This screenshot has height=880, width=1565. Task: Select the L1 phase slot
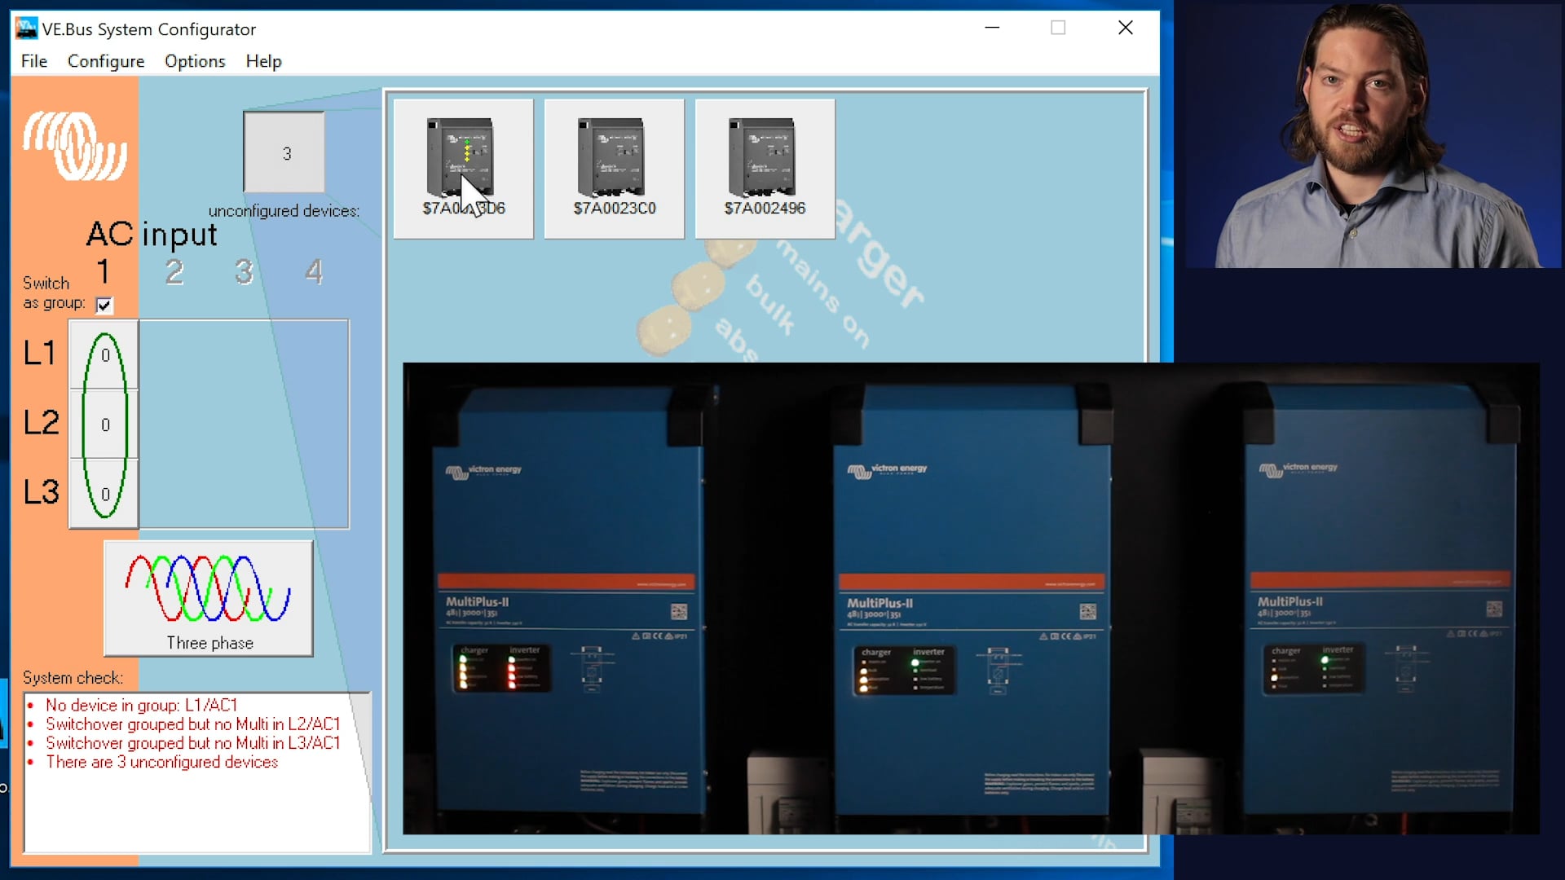(x=104, y=355)
